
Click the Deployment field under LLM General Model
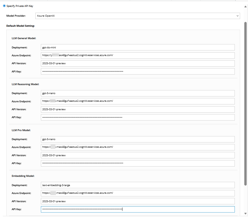pyautogui.click(x=138, y=47)
